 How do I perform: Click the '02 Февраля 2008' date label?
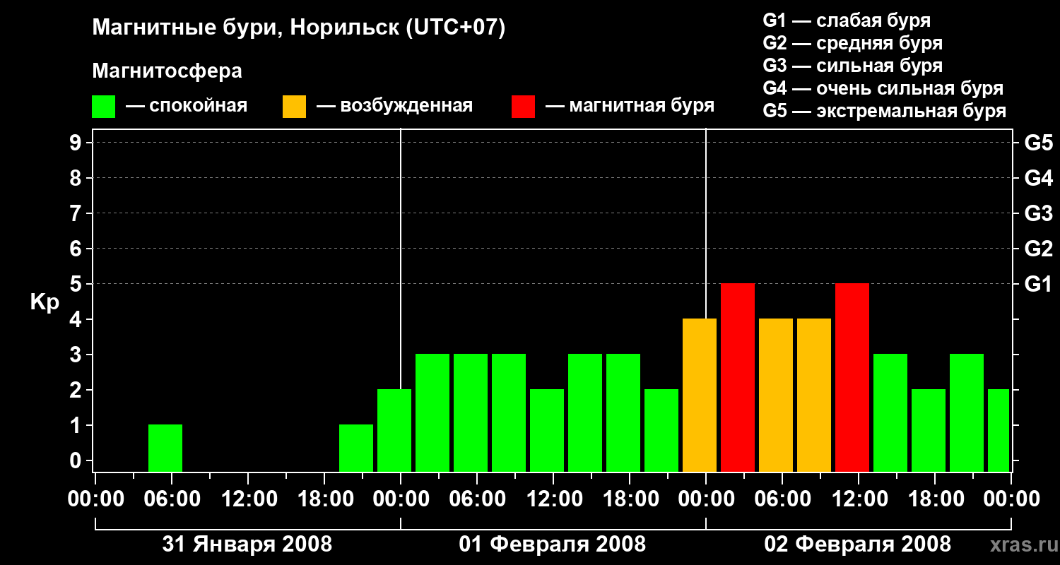tap(858, 545)
